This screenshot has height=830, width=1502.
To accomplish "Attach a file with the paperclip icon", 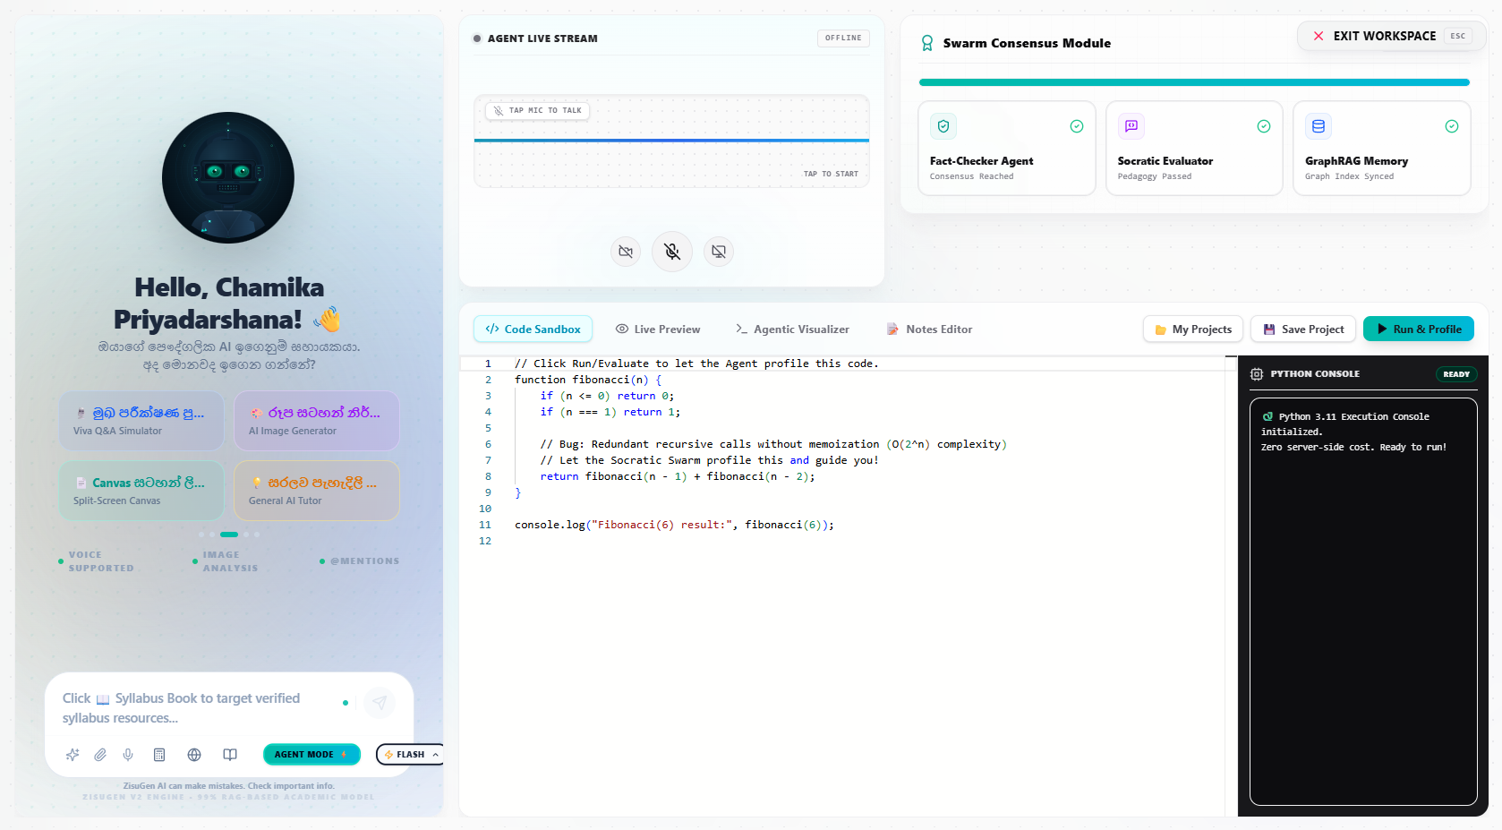I will tap(100, 755).
